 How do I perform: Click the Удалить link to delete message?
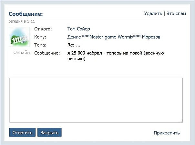pos(153,13)
